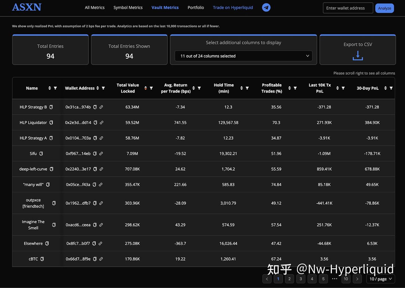This screenshot has height=288, width=405.
Task: Copy wallet address 0x05ce...f43a
Action: pyautogui.click(x=94, y=184)
